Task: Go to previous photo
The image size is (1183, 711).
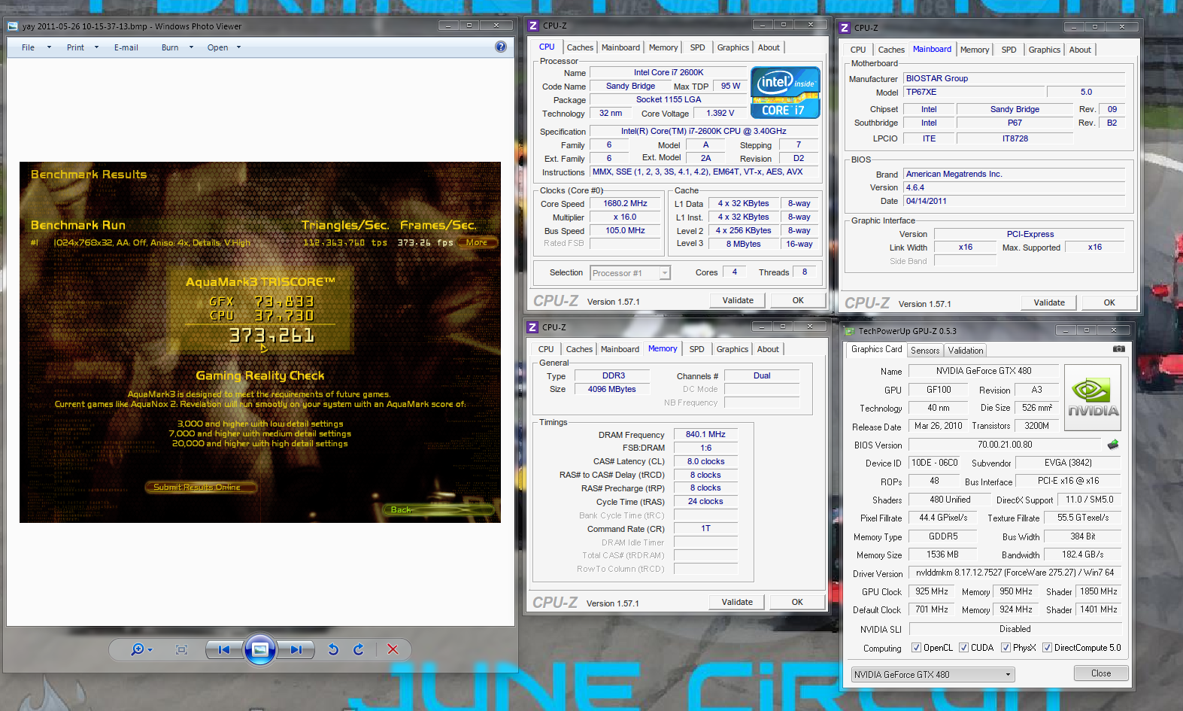Action: [224, 649]
